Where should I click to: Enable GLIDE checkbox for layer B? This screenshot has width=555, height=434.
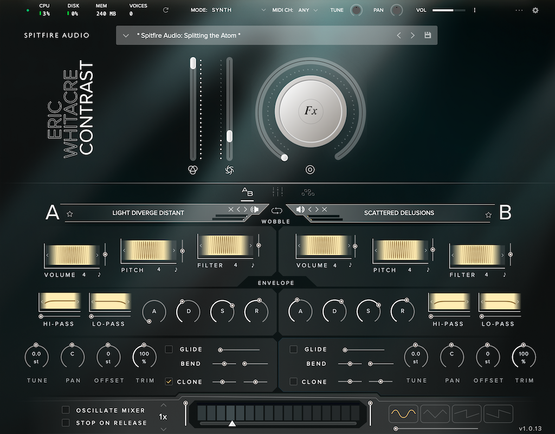coord(293,349)
